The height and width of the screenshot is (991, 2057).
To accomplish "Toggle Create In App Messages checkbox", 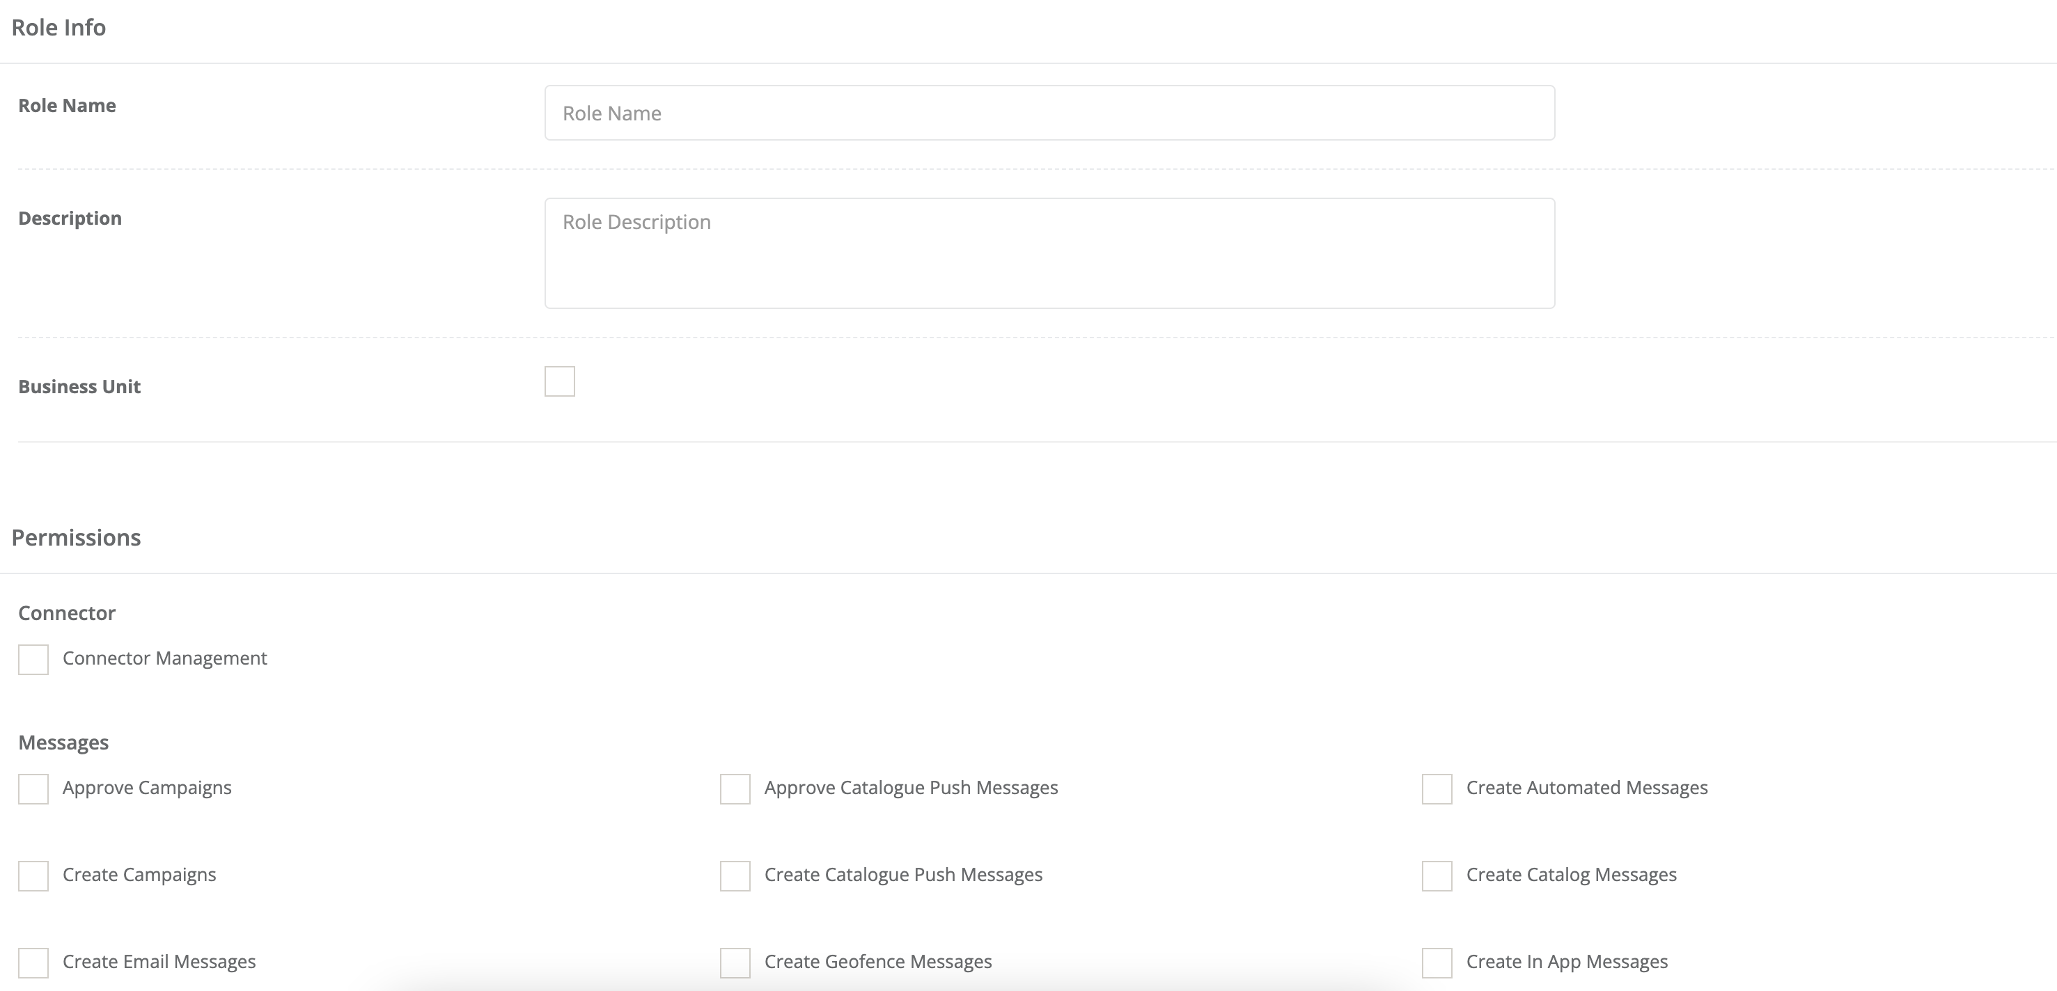I will (x=1437, y=962).
